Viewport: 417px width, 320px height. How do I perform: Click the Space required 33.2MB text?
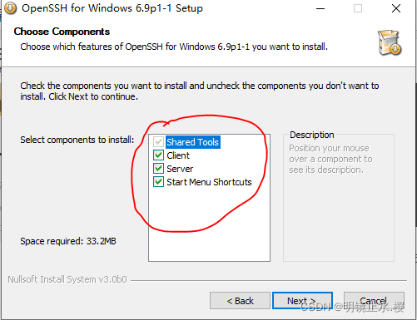[x=68, y=241]
